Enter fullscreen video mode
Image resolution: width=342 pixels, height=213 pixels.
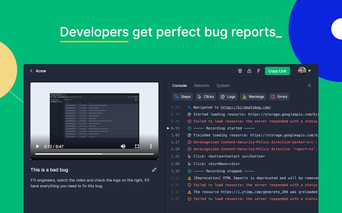click(x=137, y=146)
